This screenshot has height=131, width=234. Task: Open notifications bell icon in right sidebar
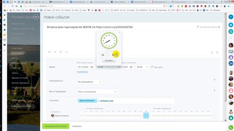point(231,25)
